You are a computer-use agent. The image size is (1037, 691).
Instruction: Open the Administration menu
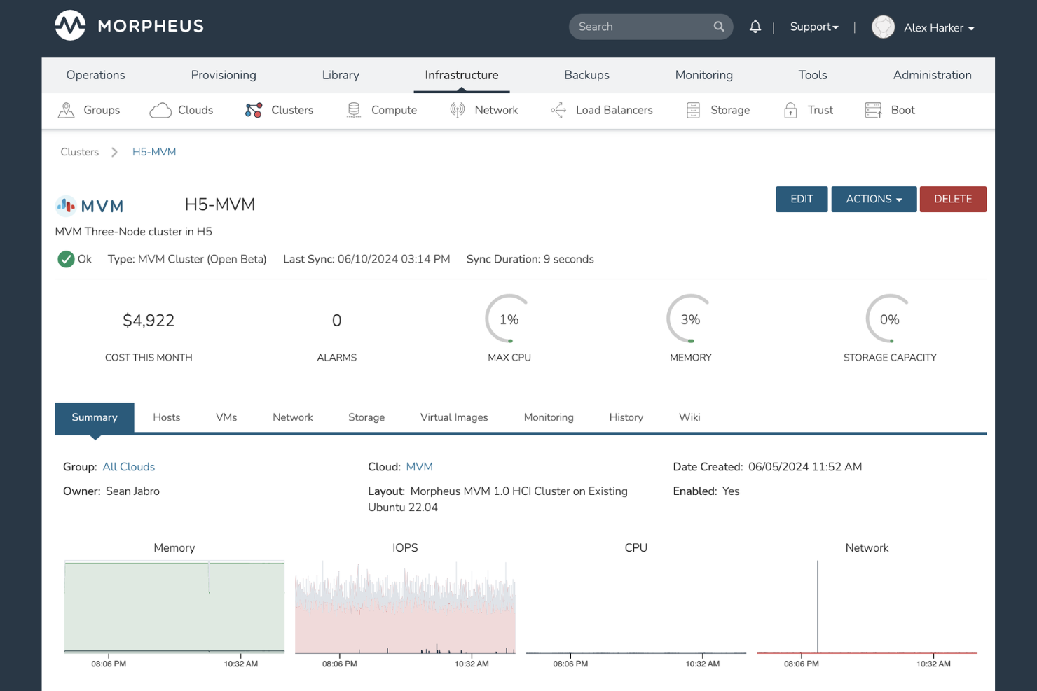[932, 75]
